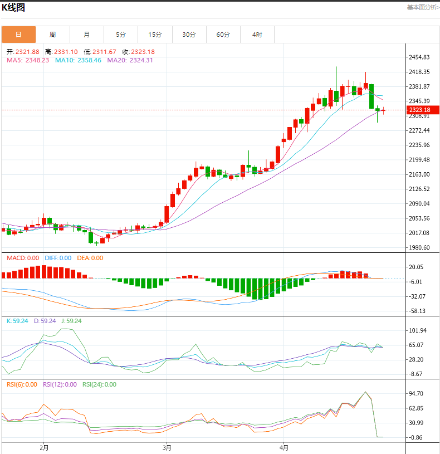Viewport: 440px width, 454px height.
Task: Open the 5分 timeframe tab
Action: click(x=121, y=35)
